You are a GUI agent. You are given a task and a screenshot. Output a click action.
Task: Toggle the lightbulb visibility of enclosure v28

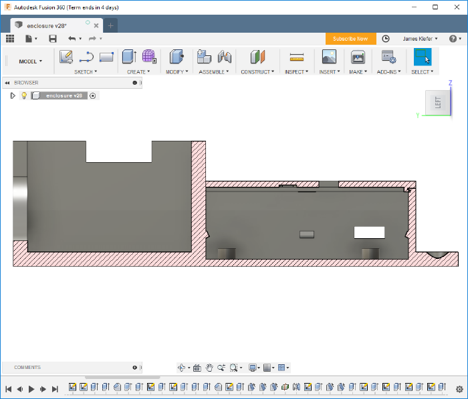click(24, 95)
